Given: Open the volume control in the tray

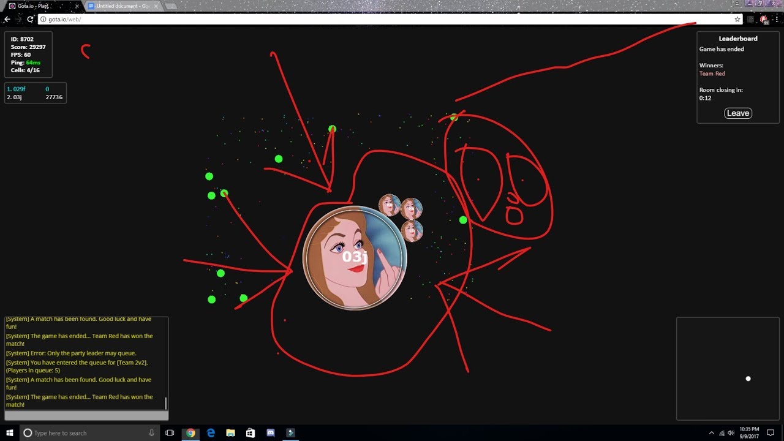Looking at the screenshot, I should coord(731,433).
